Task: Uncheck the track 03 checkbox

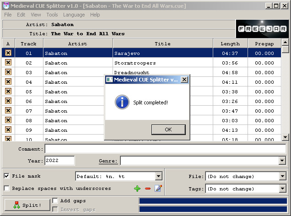Action: [8, 72]
